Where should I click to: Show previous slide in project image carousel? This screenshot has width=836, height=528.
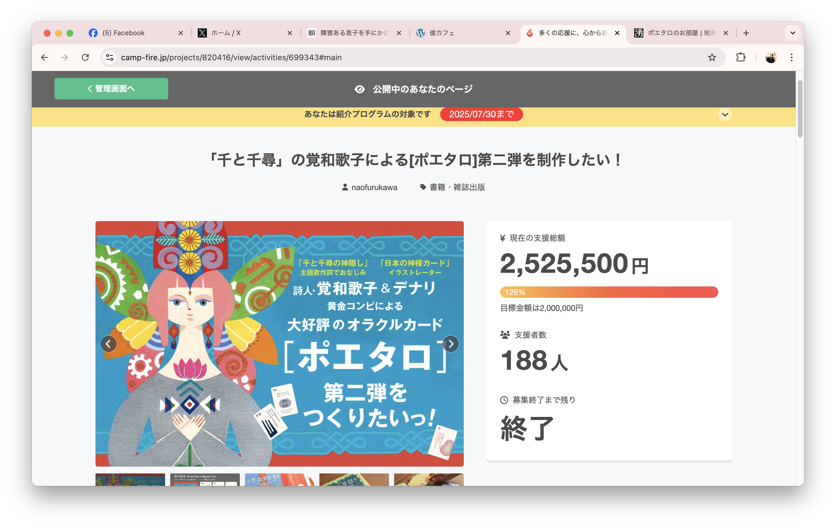(108, 344)
